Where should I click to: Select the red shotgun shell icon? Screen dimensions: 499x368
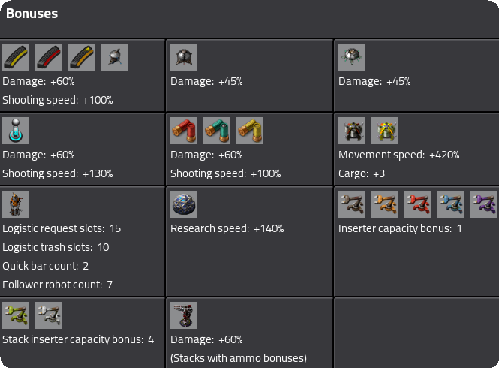click(x=184, y=131)
